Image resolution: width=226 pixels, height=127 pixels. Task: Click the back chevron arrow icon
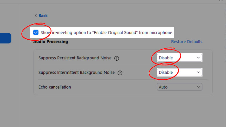(36, 16)
